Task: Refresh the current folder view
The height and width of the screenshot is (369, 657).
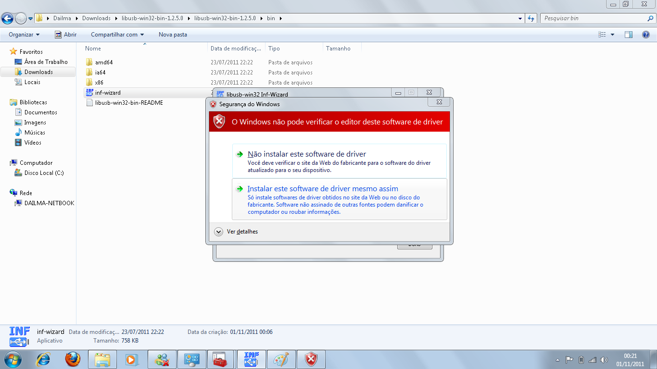Action: (531, 18)
